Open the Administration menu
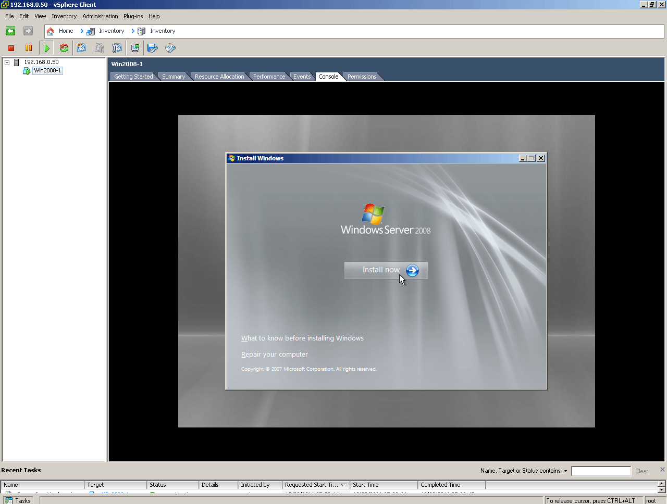 pyautogui.click(x=100, y=16)
